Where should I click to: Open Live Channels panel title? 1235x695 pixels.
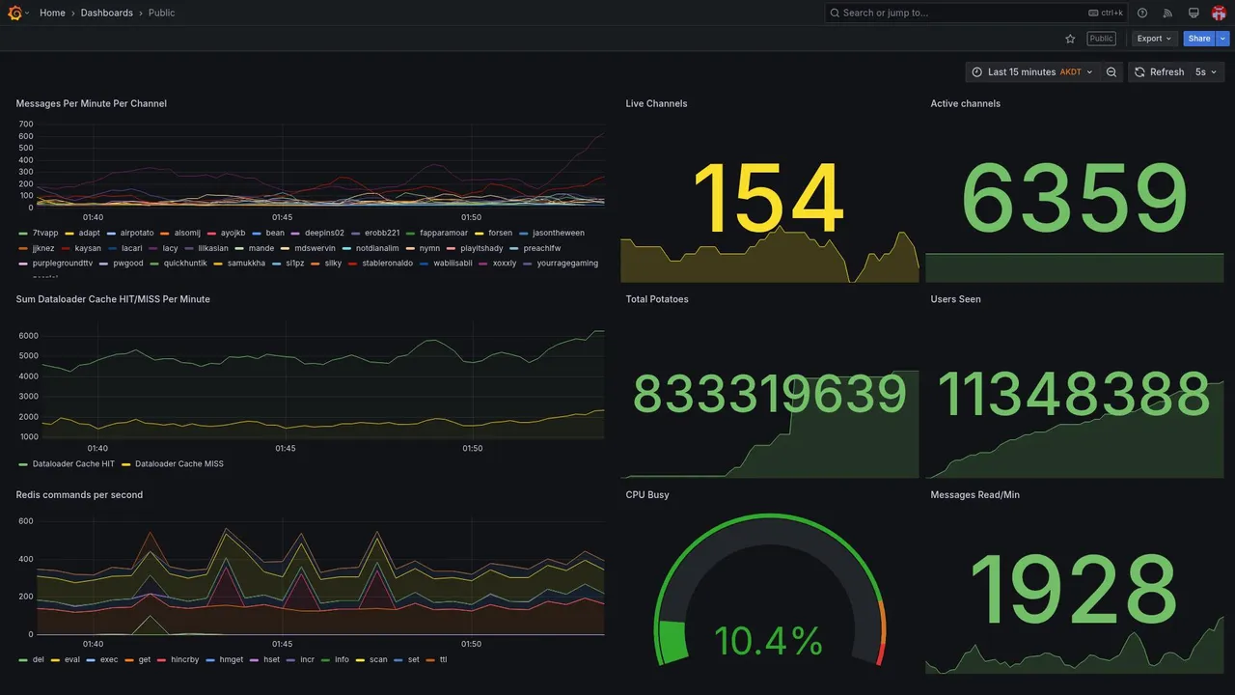coord(656,103)
